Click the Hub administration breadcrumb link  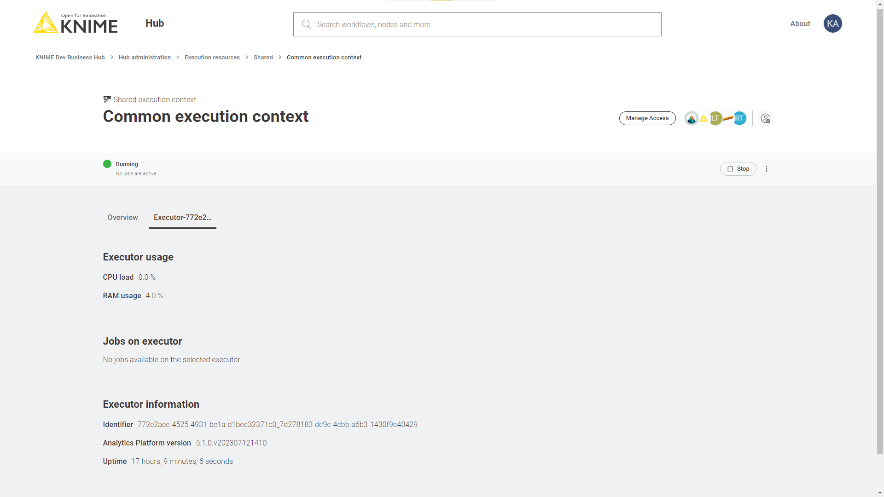pos(145,57)
